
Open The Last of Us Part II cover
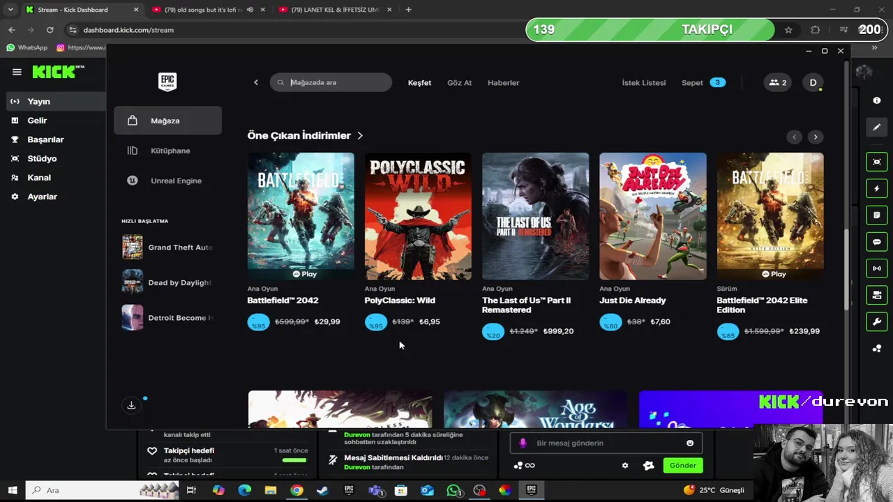[535, 216]
